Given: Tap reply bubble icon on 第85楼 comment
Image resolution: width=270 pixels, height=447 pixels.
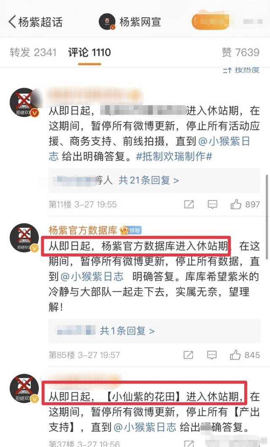Looking at the screenshot, I should (x=212, y=355).
